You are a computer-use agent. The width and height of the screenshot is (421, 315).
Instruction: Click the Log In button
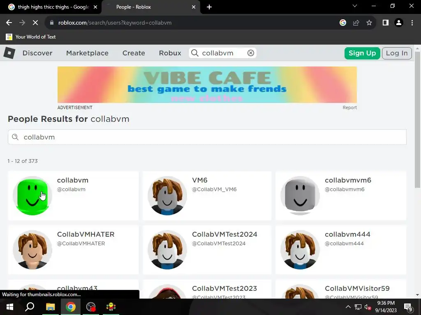tap(397, 53)
